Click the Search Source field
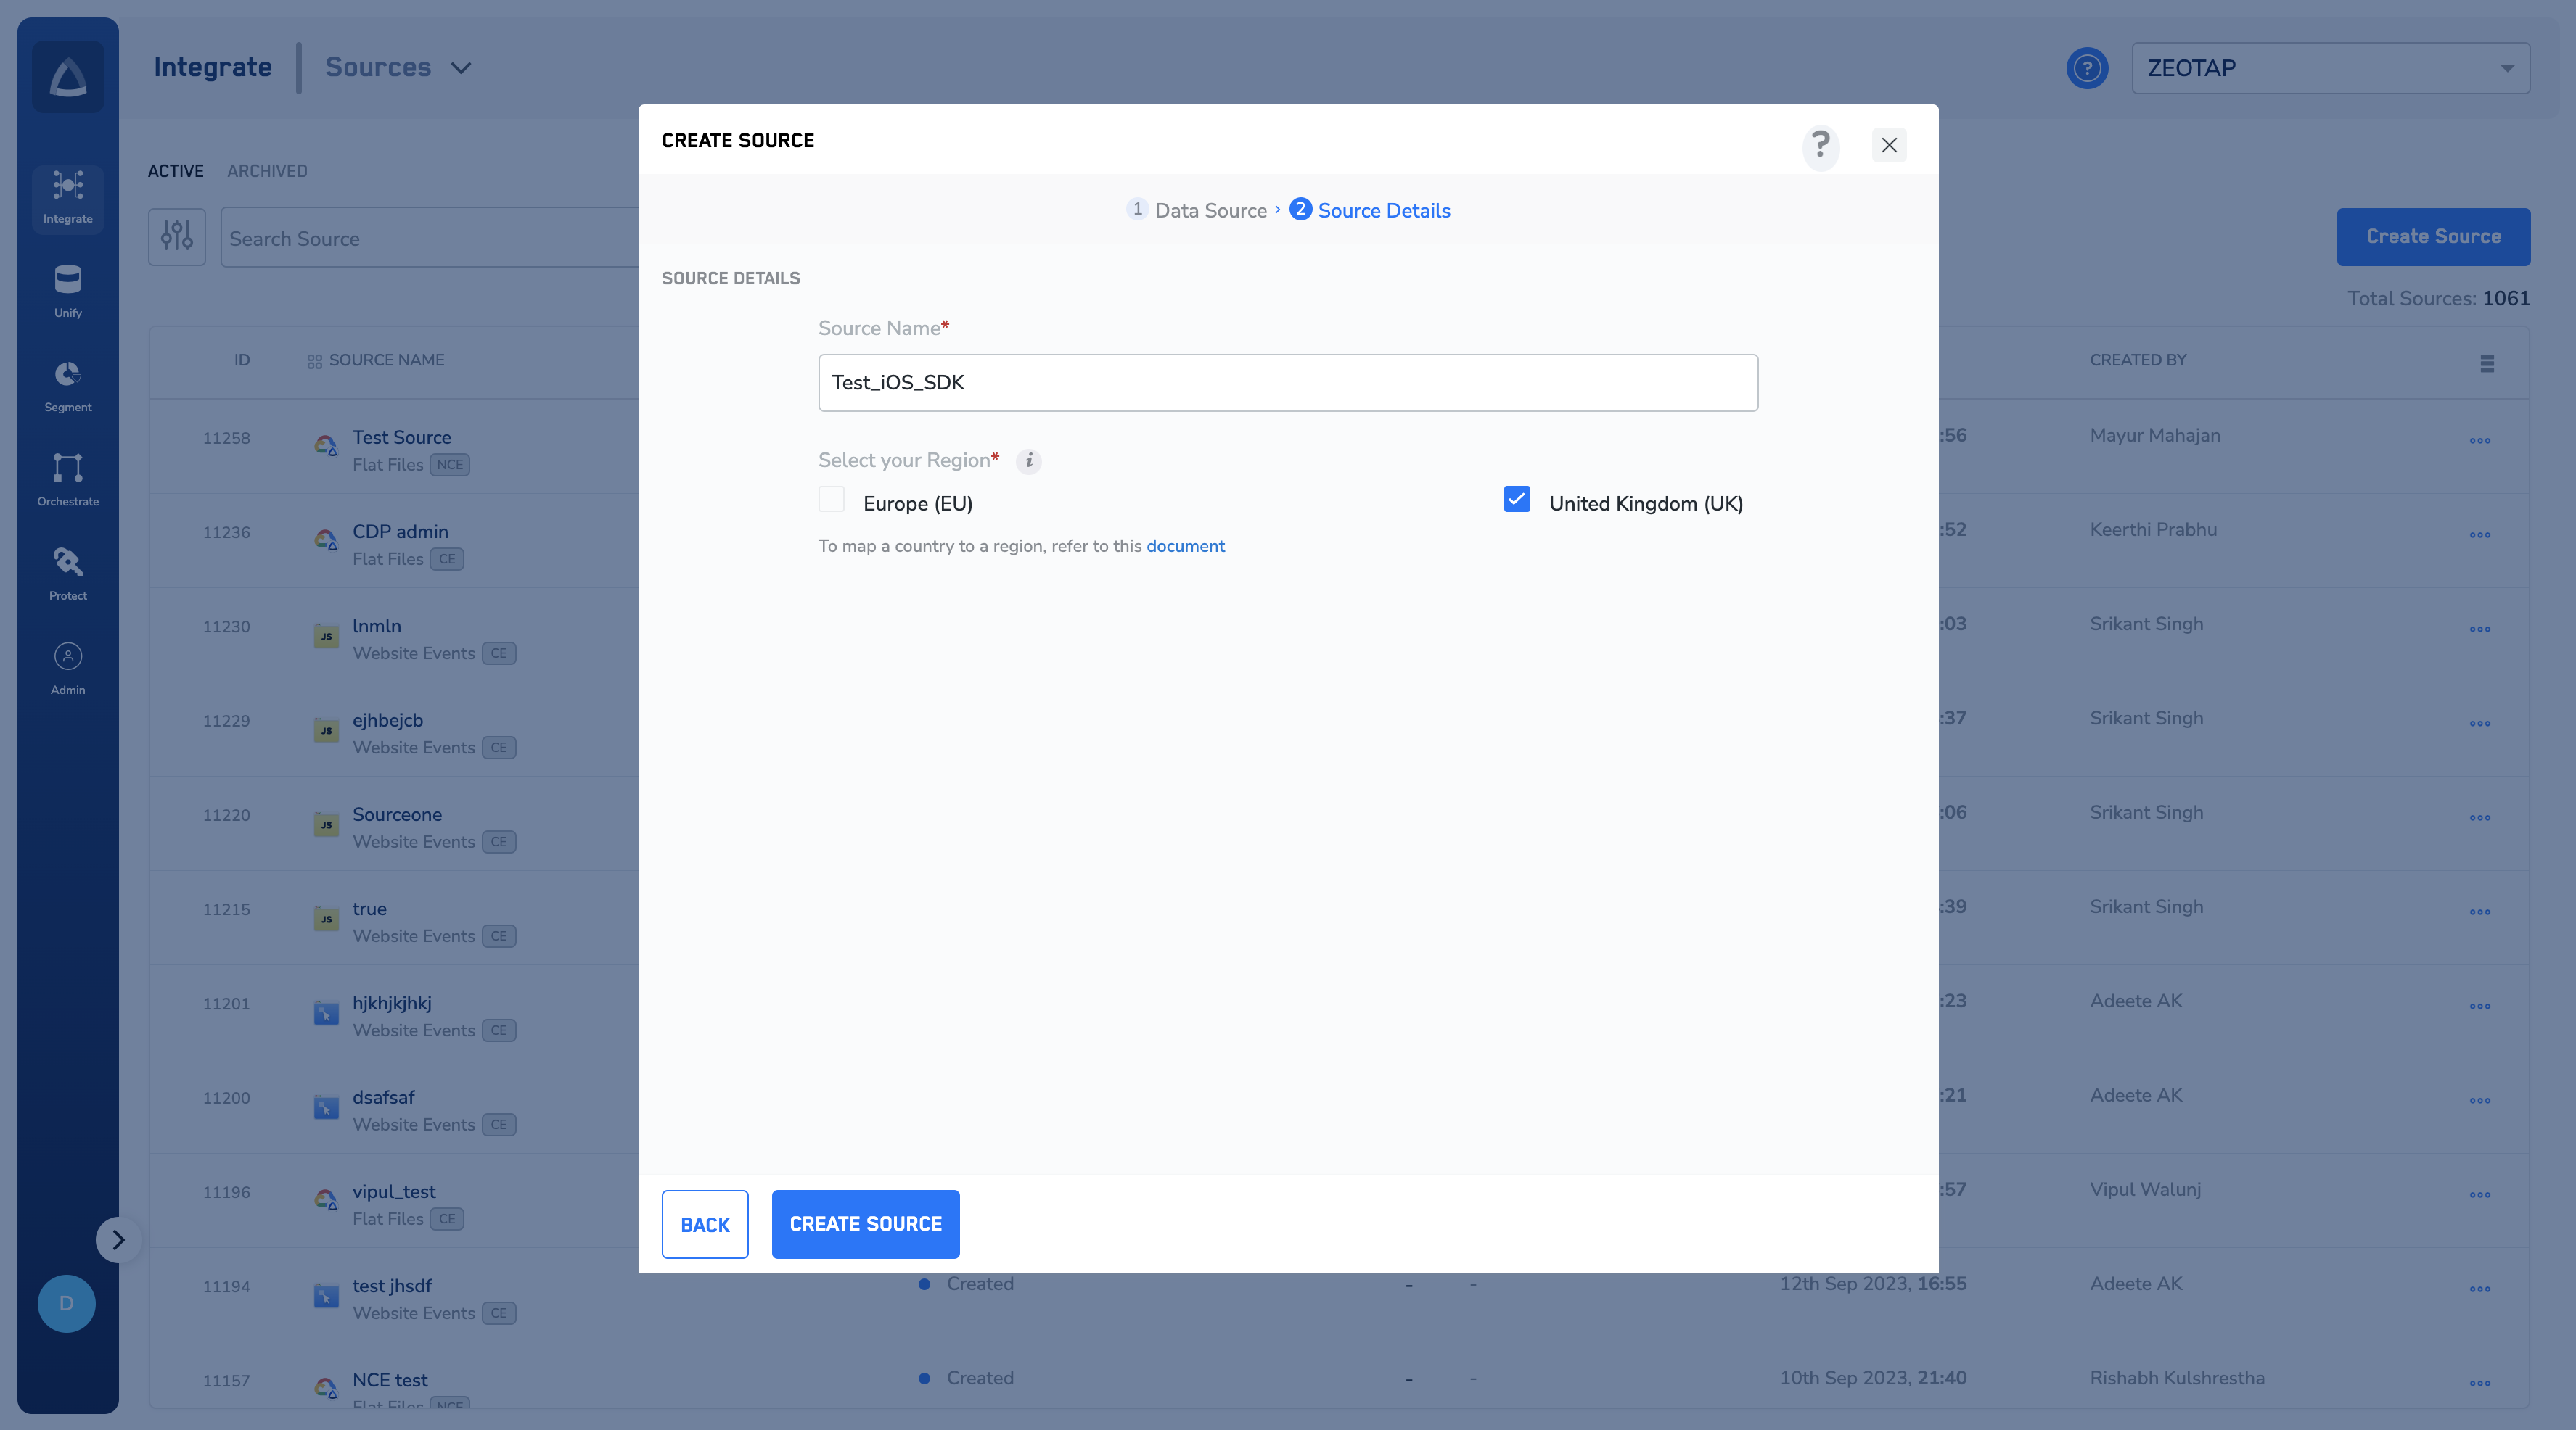Viewport: 2576px width, 1430px height. (430, 238)
